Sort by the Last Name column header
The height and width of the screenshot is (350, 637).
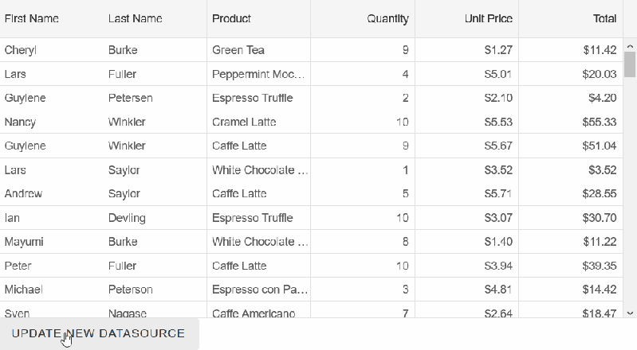click(x=136, y=18)
